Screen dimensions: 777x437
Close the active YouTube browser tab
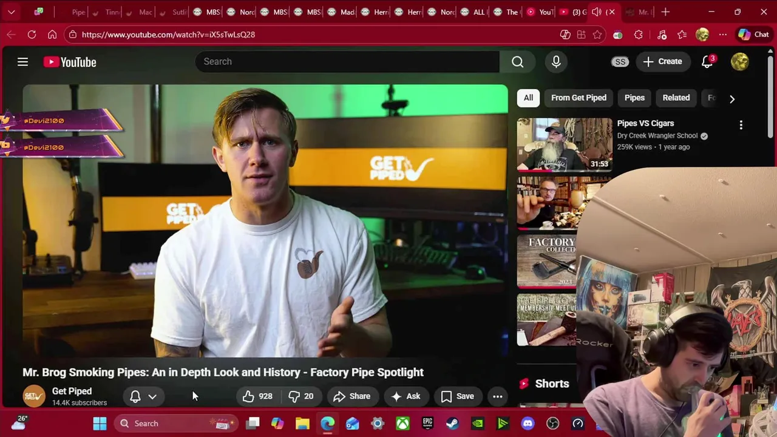click(611, 12)
